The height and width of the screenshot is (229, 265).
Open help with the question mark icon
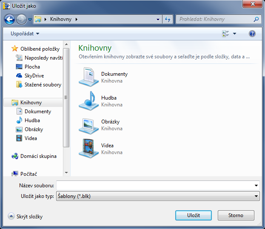252,34
